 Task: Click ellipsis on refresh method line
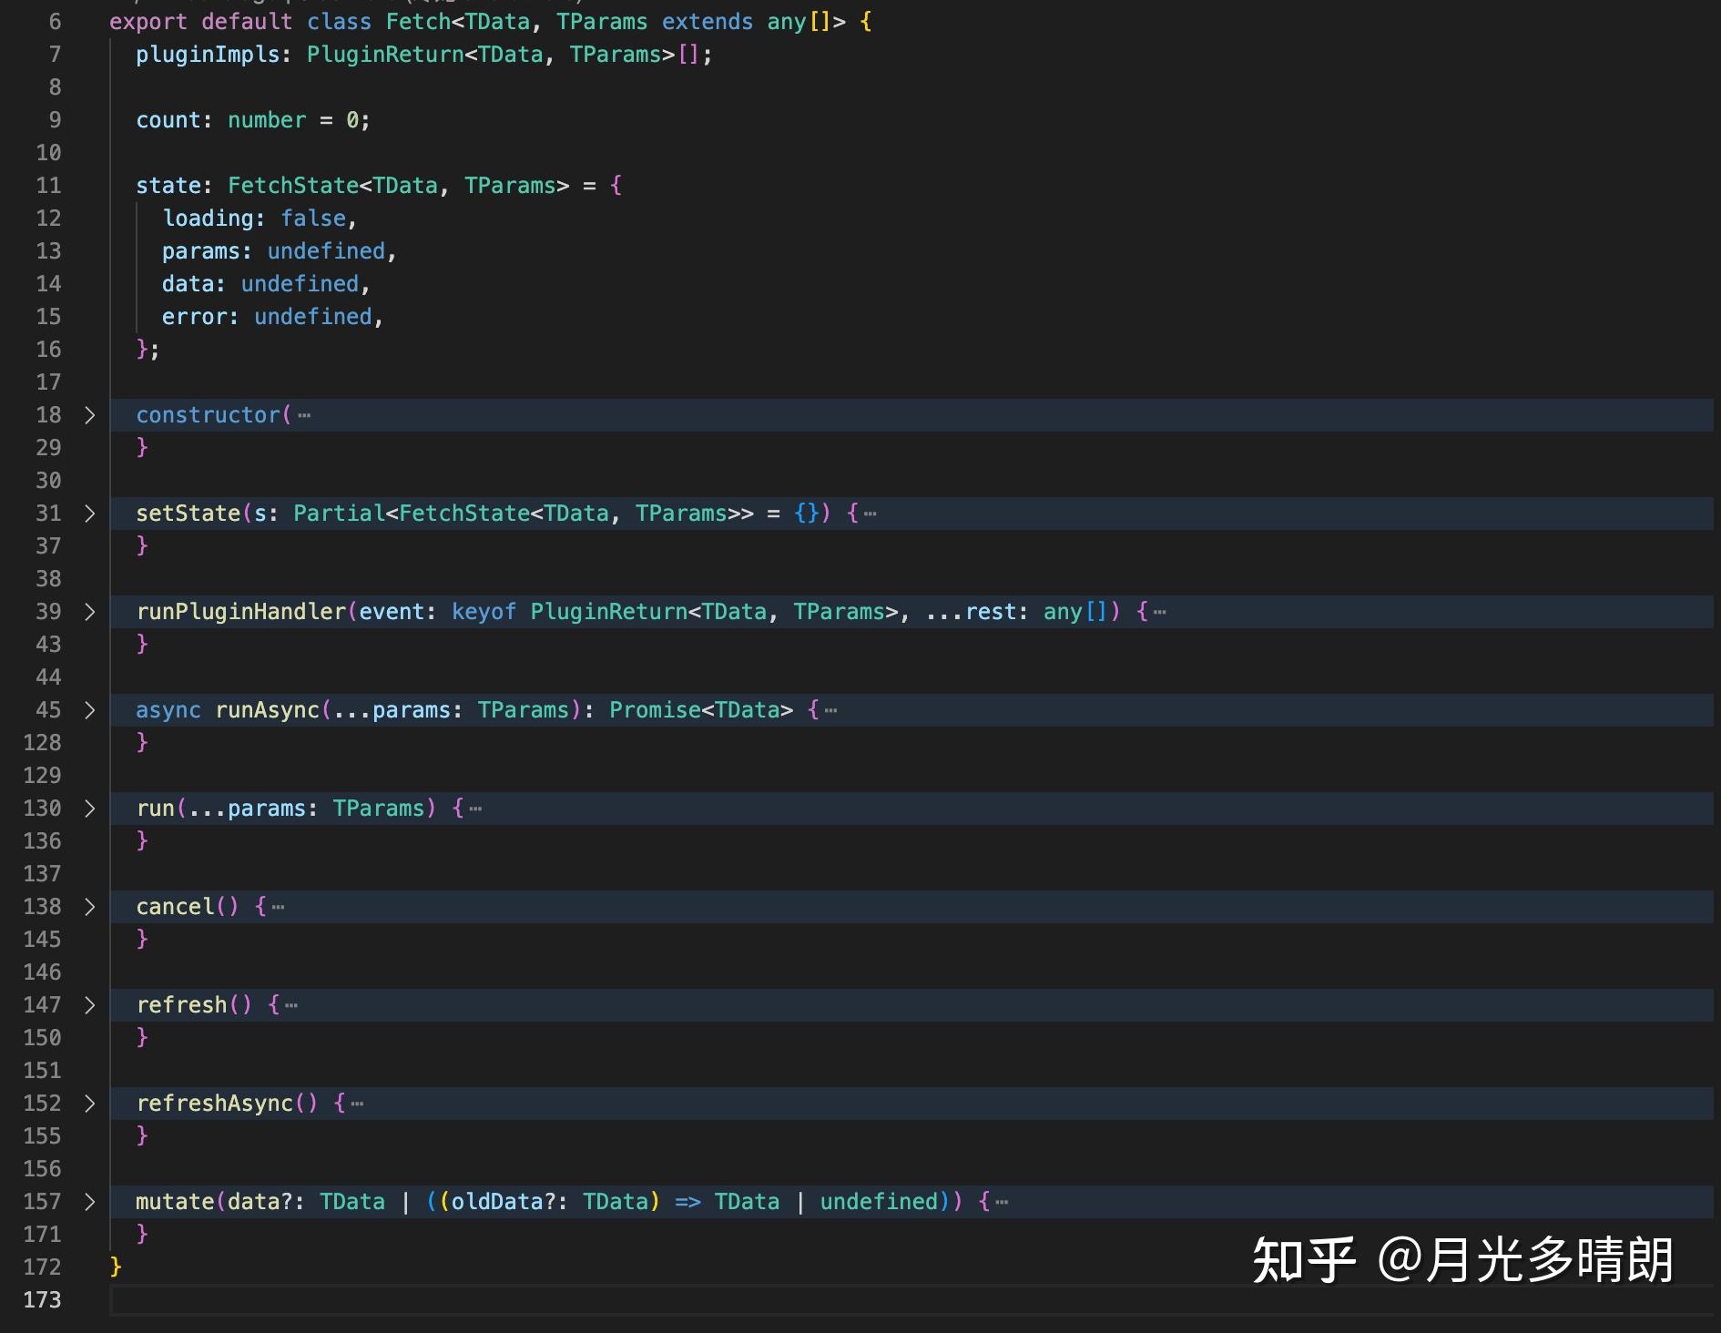[x=291, y=1005]
